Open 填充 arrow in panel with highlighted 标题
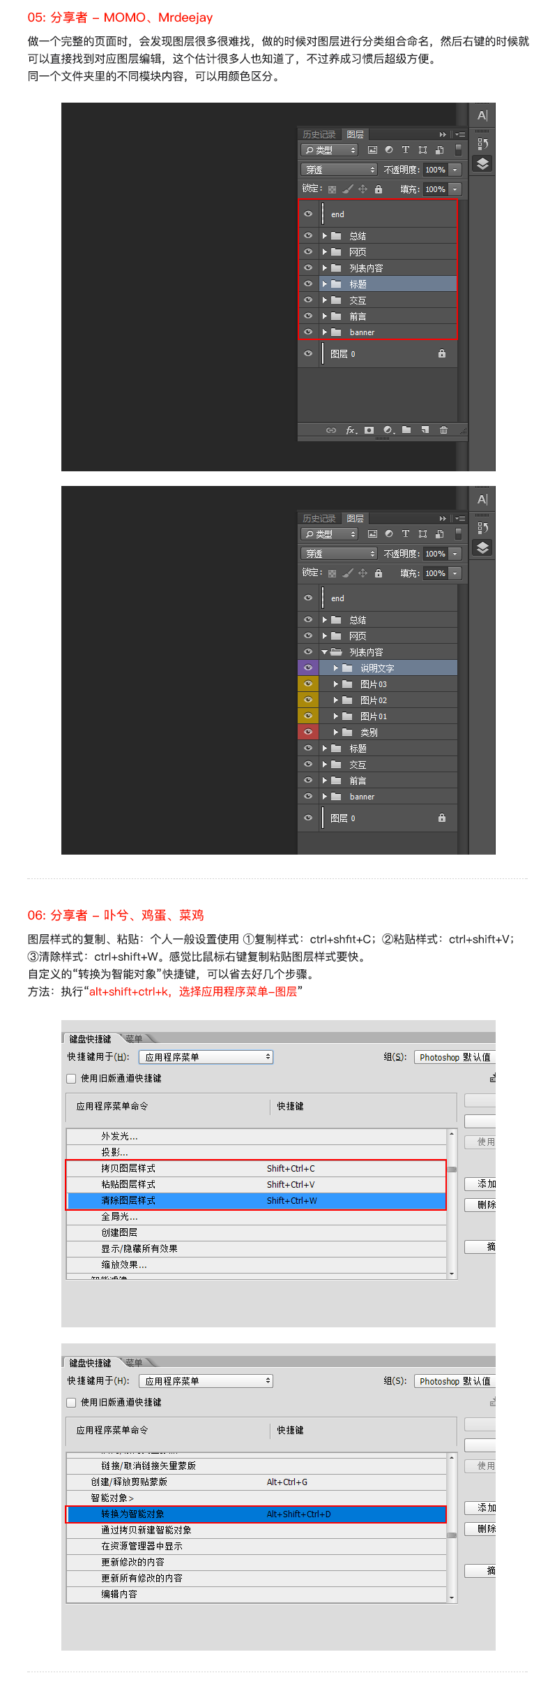The width and height of the screenshot is (557, 1689). click(455, 189)
